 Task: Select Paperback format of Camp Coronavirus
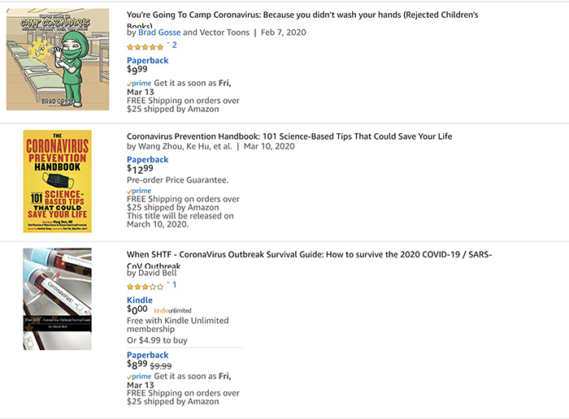click(148, 60)
